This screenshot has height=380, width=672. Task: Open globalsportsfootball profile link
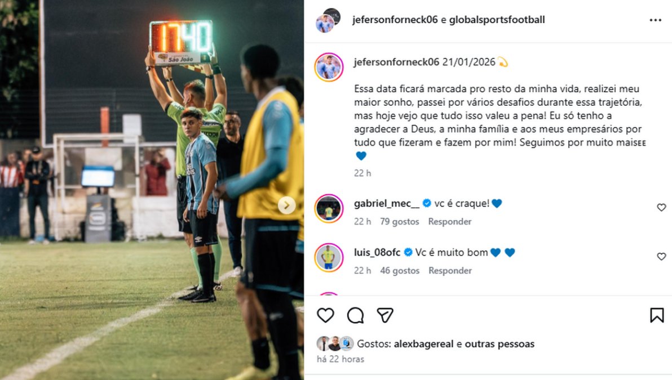click(497, 20)
